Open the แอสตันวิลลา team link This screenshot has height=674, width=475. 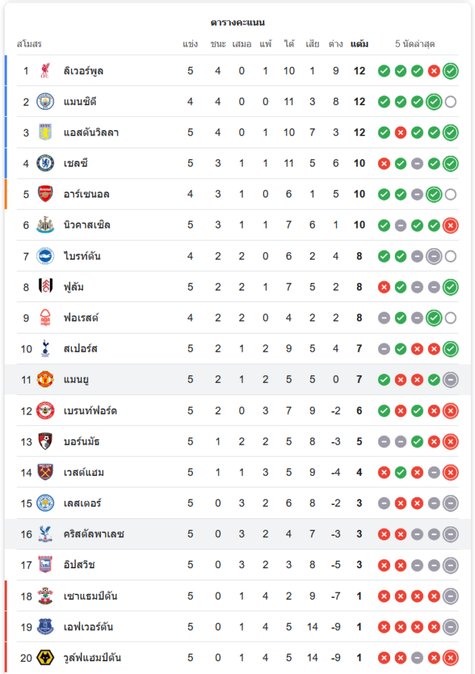pos(91,133)
